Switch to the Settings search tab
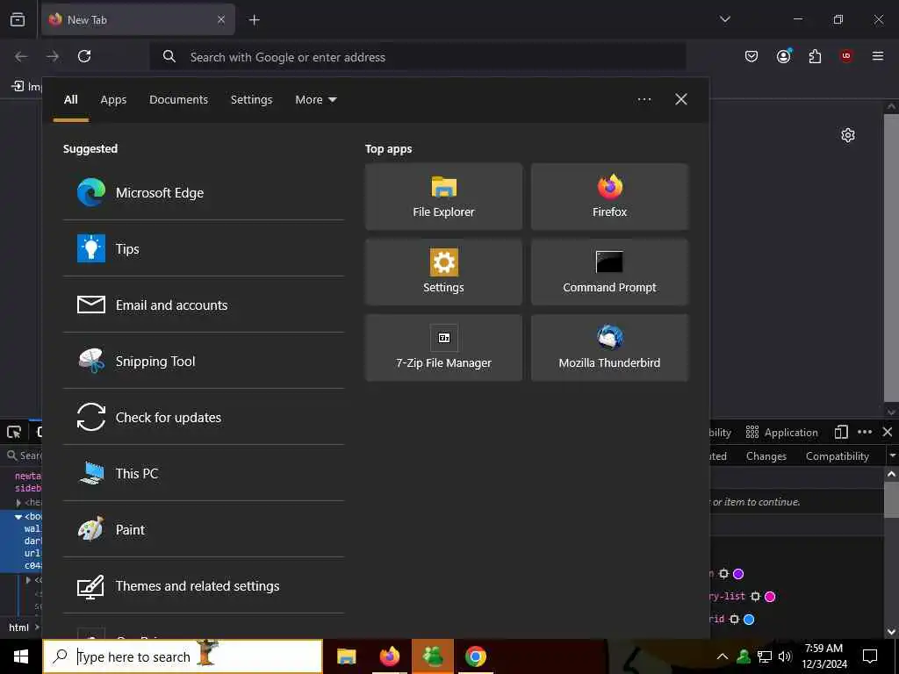The image size is (899, 674). [251, 100]
